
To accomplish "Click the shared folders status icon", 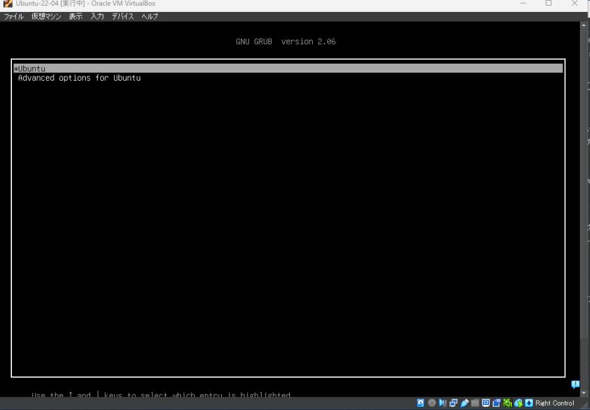I will pyautogui.click(x=475, y=403).
